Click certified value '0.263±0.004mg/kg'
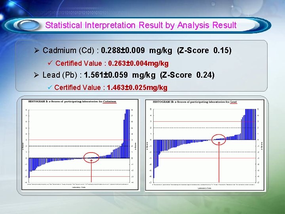 click(138, 63)
